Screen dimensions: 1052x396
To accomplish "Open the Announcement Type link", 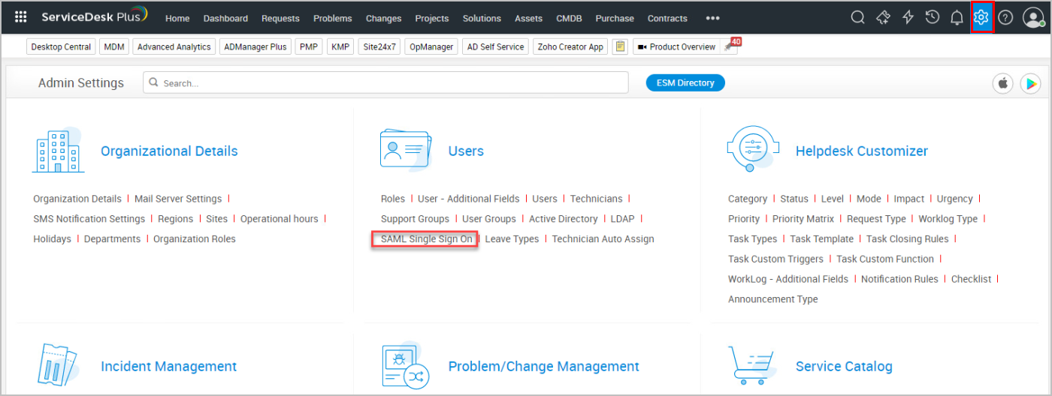I will (x=773, y=298).
